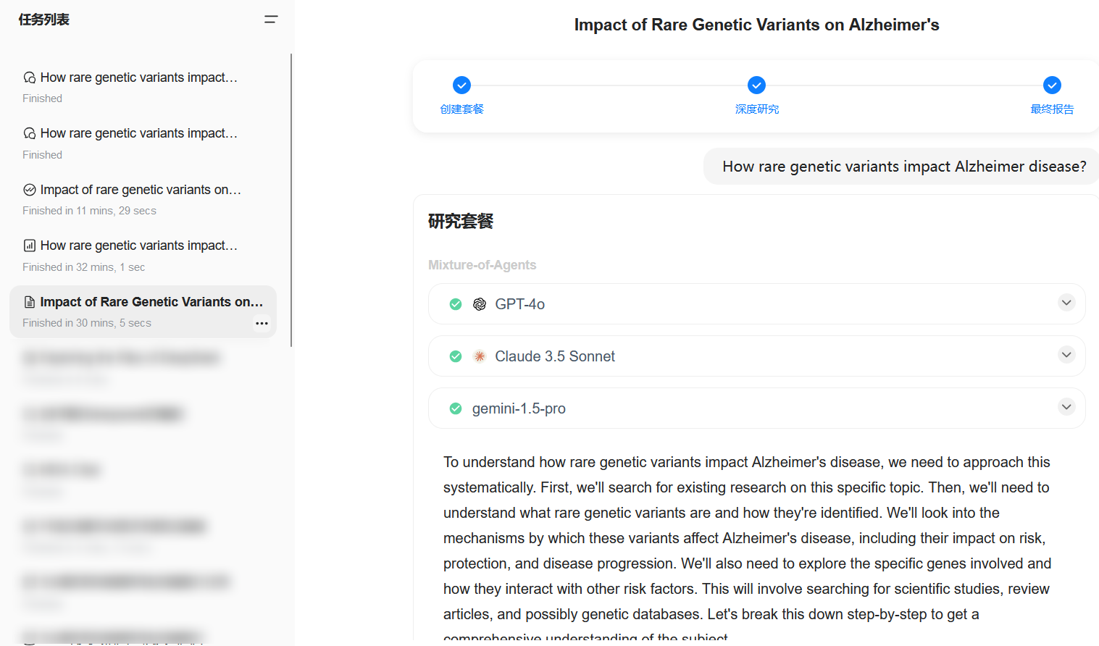The image size is (1099, 646).
Task: Click the gemini-1.5-pro green status check
Action: tap(456, 408)
